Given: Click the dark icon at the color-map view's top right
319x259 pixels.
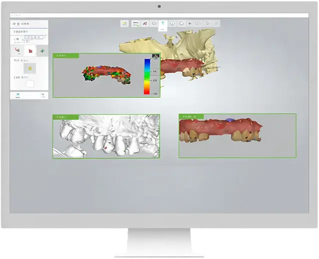Looking at the screenshot, I should (156, 56).
